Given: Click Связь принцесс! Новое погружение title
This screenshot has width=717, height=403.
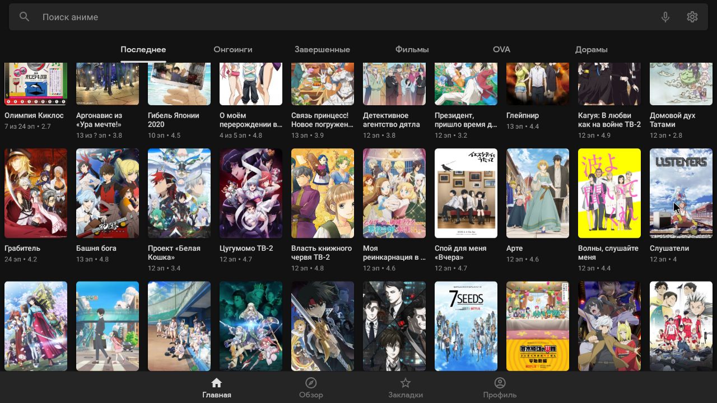Looking at the screenshot, I should 323,120.
